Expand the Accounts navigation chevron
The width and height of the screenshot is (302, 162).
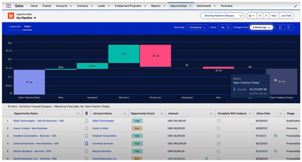71,6
